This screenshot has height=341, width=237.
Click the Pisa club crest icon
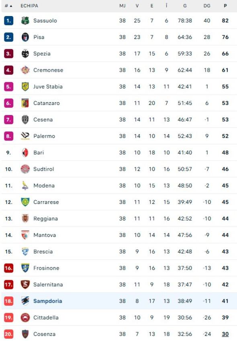click(x=25, y=37)
